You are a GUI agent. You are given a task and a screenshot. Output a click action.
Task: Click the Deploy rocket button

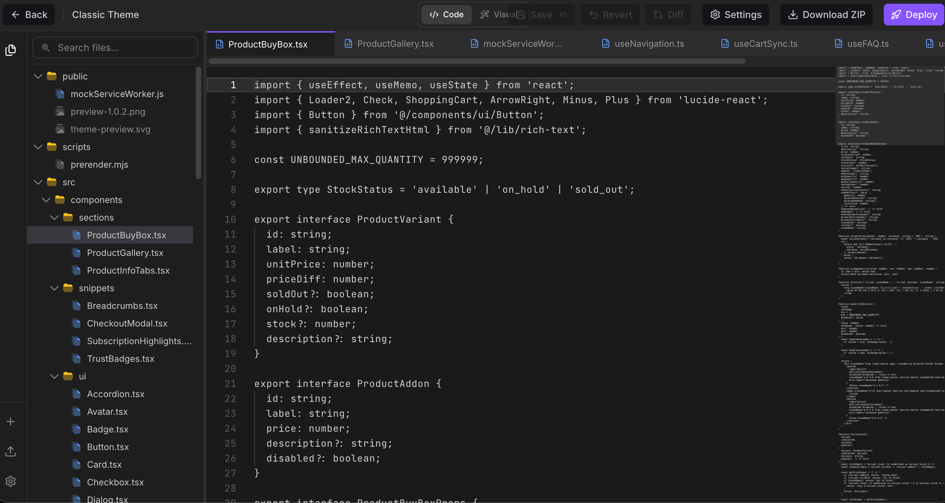click(x=914, y=15)
